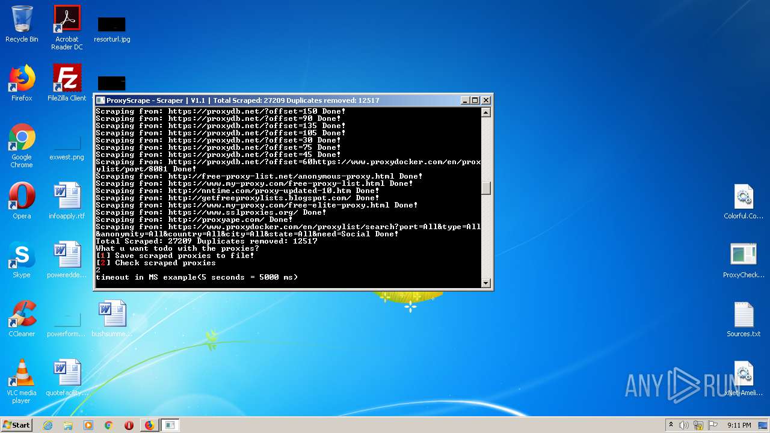
Task: Open infoapply.rtf document
Action: tap(67, 201)
